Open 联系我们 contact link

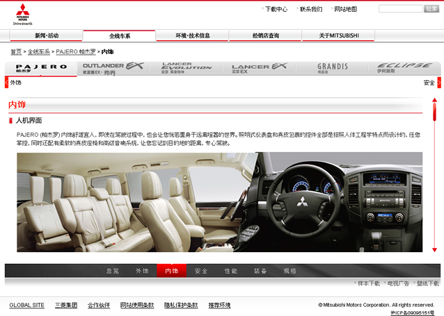(x=311, y=9)
